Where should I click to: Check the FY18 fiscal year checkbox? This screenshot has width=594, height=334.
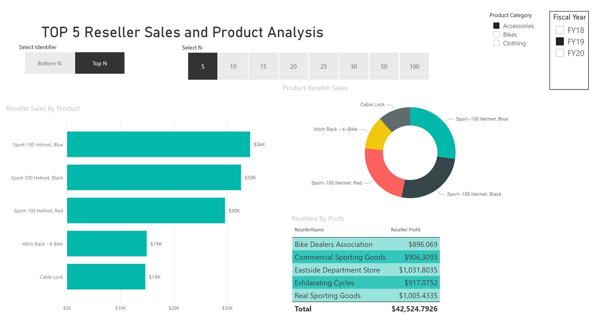click(560, 30)
